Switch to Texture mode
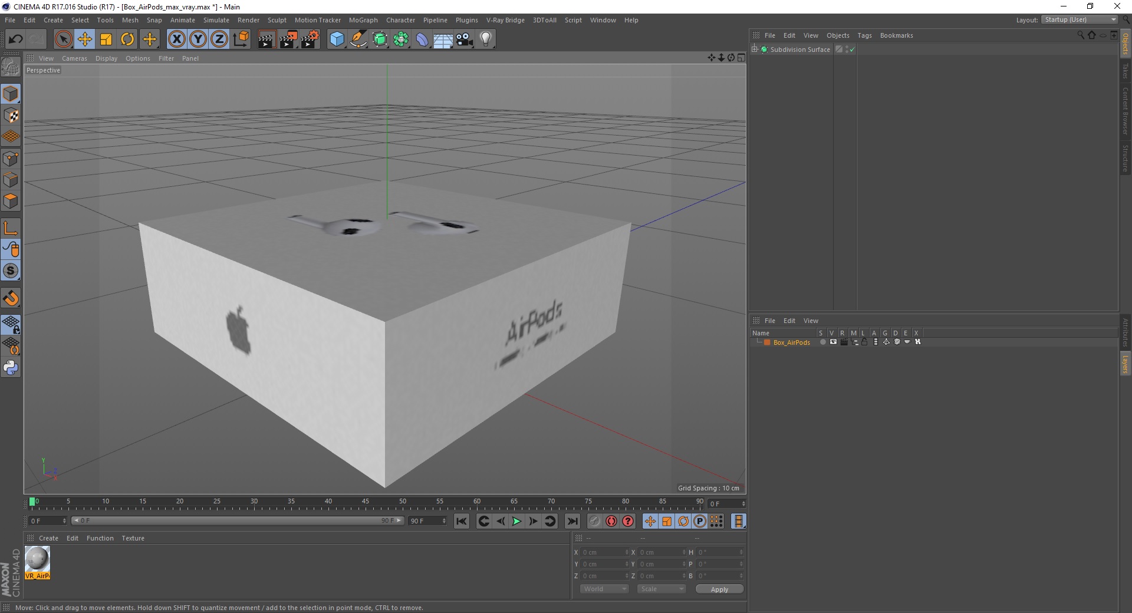 point(11,116)
